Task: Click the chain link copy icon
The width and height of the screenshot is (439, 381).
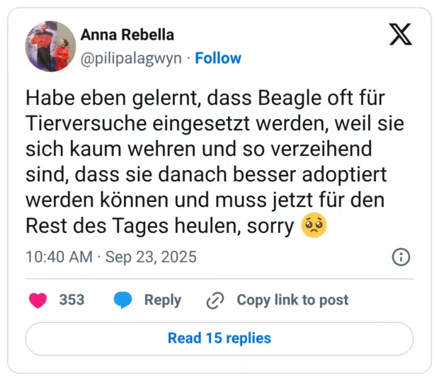Action: (x=215, y=300)
